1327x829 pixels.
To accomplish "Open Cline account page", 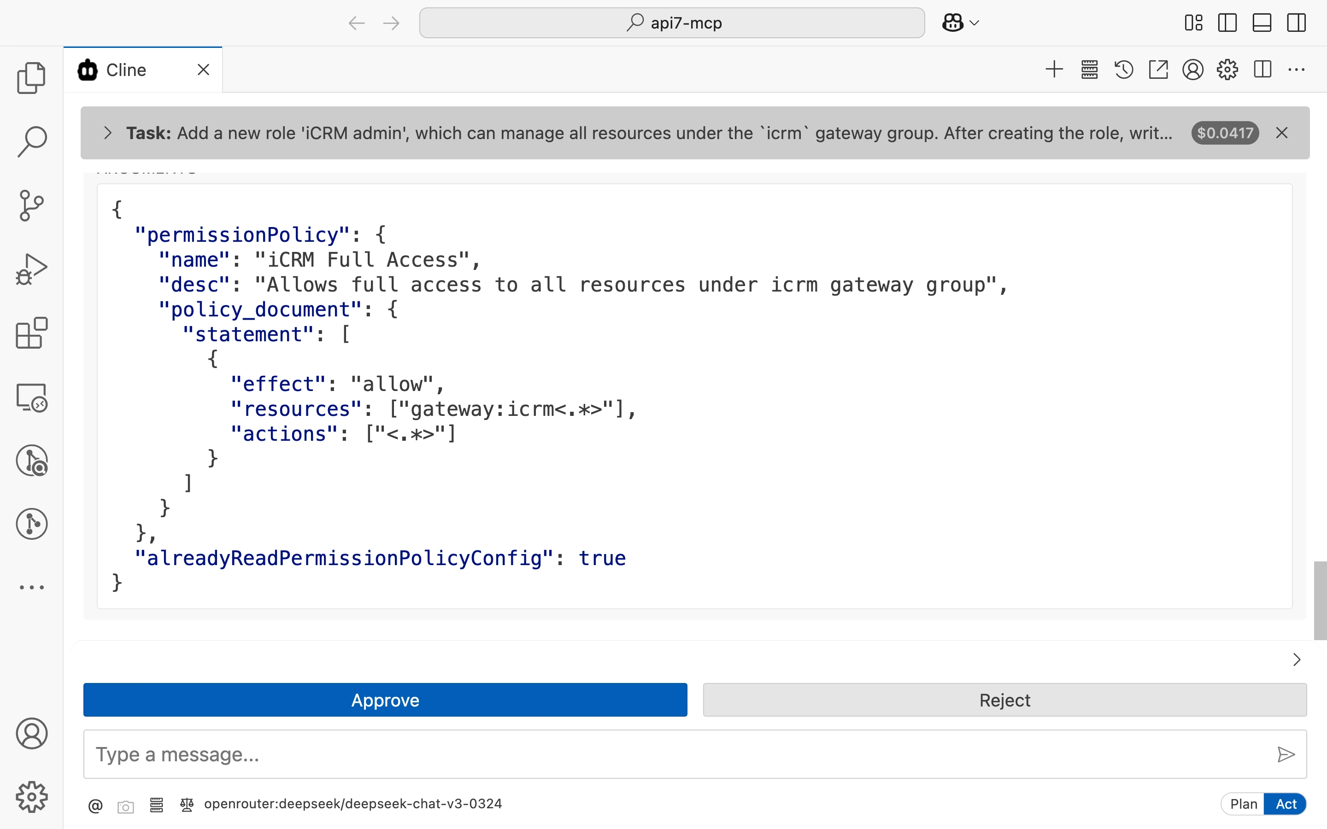I will (x=1192, y=70).
